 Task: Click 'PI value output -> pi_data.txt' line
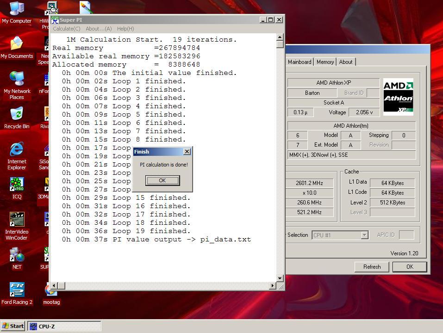point(156,240)
